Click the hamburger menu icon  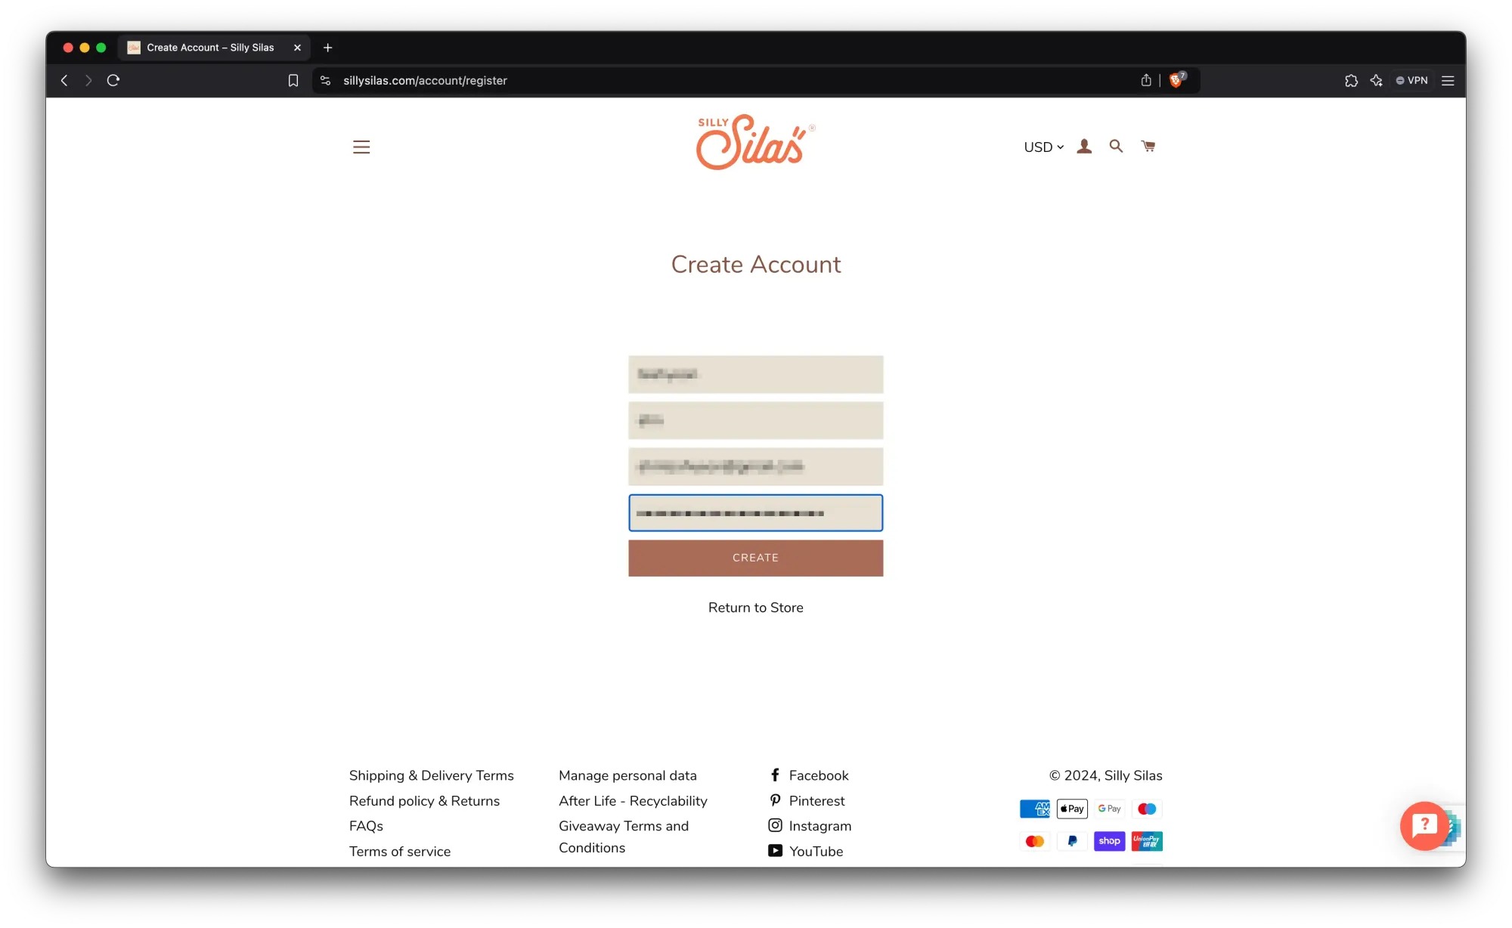(x=362, y=146)
